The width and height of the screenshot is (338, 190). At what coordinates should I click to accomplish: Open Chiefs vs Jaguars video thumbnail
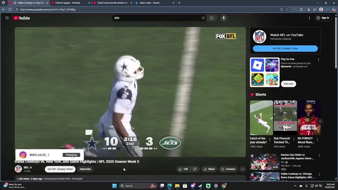click(265, 161)
